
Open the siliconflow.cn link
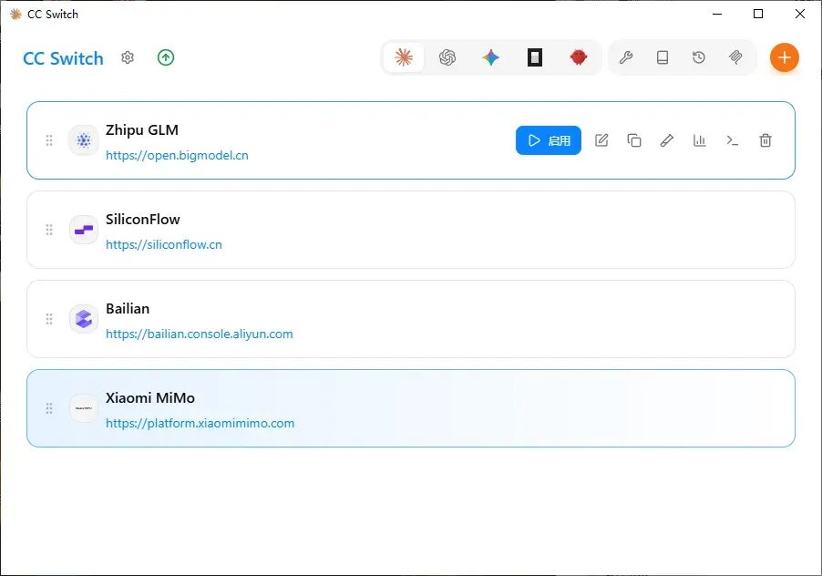(x=164, y=245)
